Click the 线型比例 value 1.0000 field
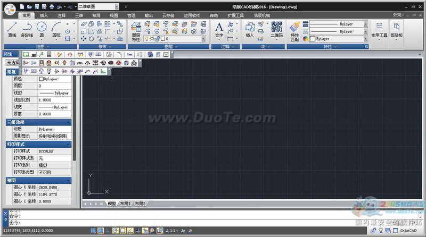Screen dimensions: 426x237 pos(54,100)
